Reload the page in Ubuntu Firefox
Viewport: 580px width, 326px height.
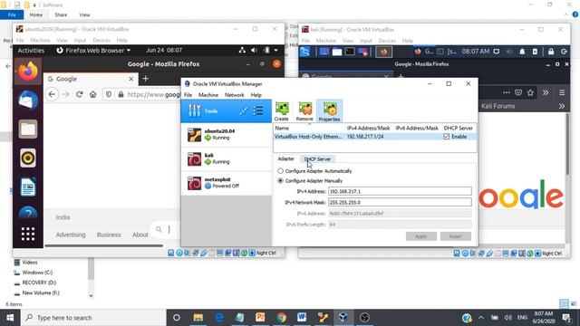tap(79, 94)
